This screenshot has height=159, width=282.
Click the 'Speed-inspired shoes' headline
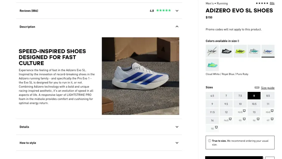(x=52, y=57)
